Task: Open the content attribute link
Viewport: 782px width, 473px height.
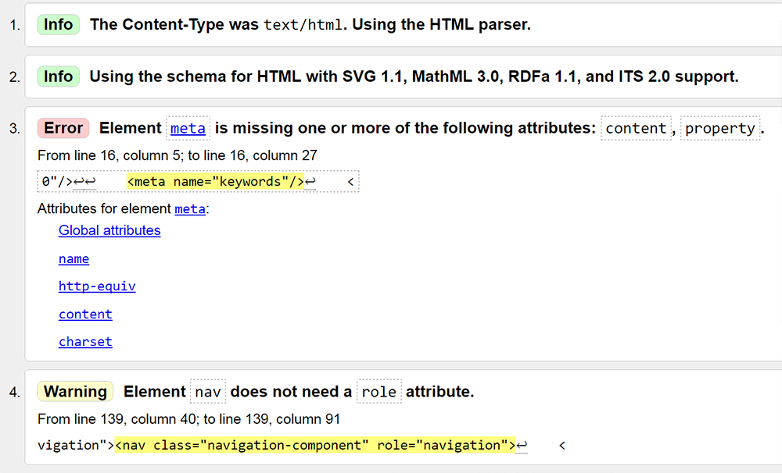Action: coord(85,314)
